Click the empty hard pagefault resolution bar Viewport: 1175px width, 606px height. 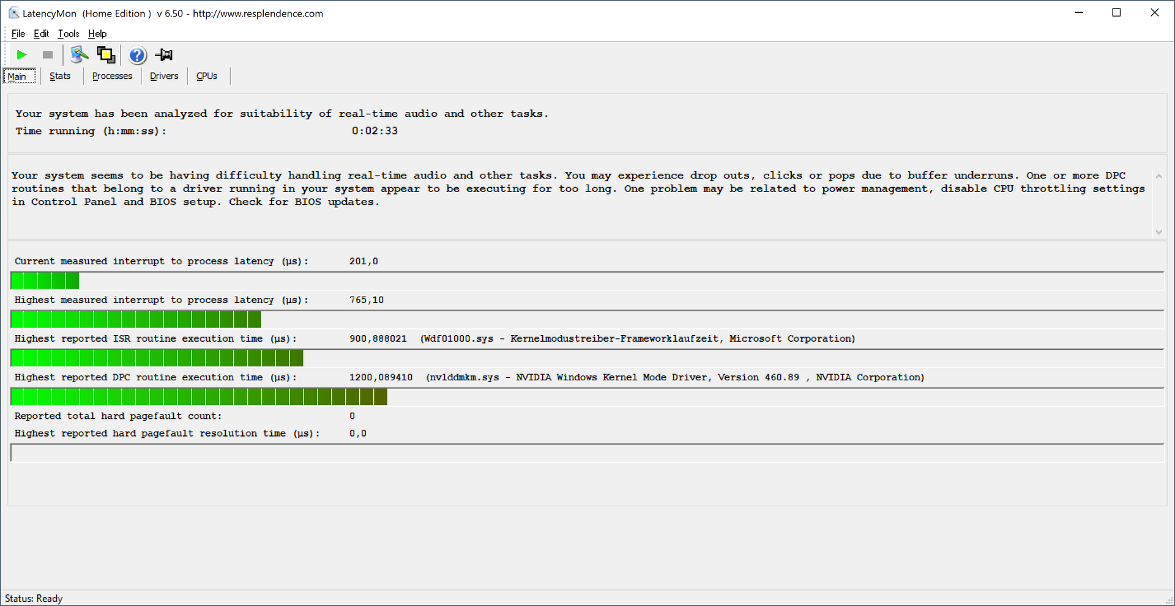pos(587,453)
